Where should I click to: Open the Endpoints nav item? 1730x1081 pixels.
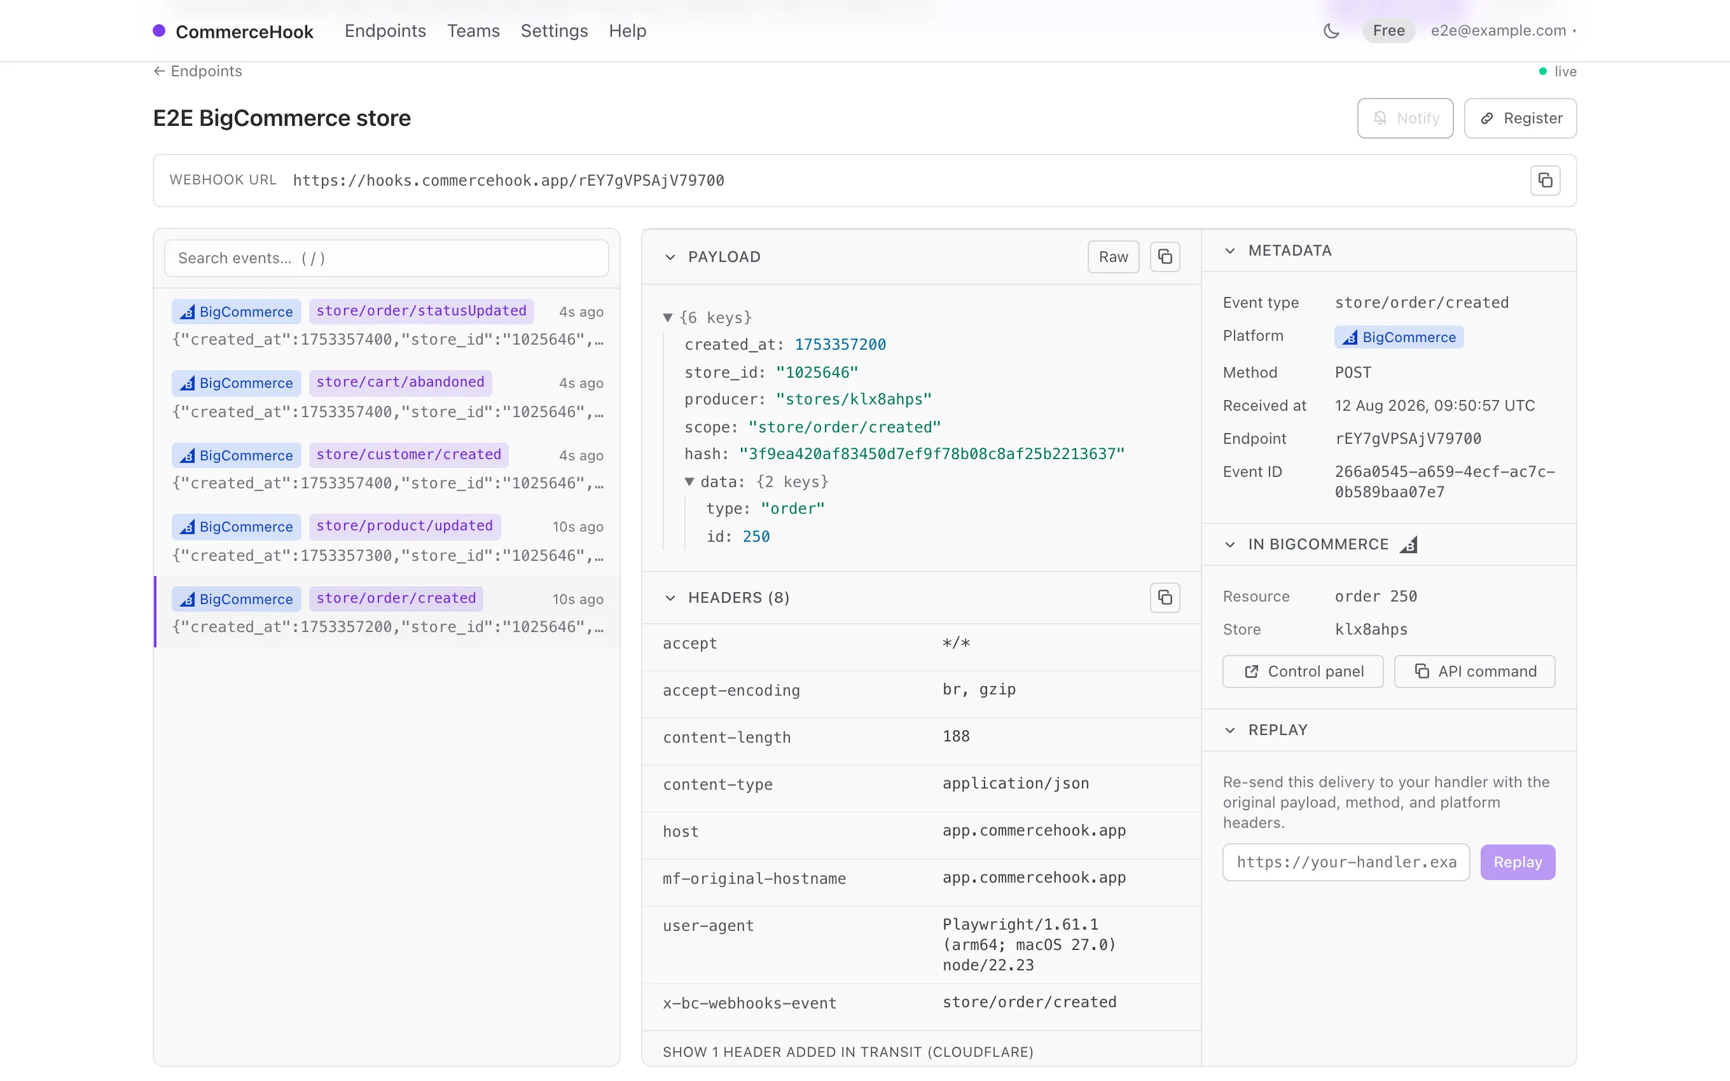pos(385,31)
